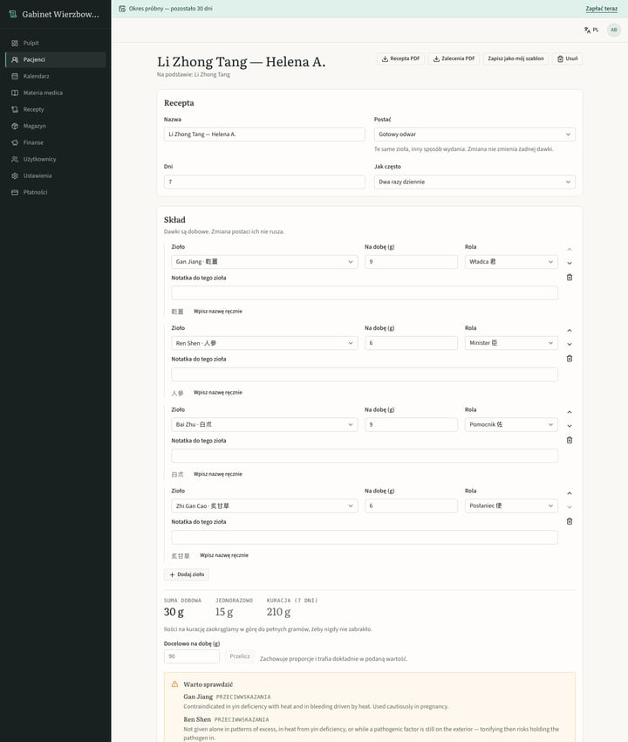Open the Pomocnik role dropdown
This screenshot has width=628, height=742.
point(511,424)
